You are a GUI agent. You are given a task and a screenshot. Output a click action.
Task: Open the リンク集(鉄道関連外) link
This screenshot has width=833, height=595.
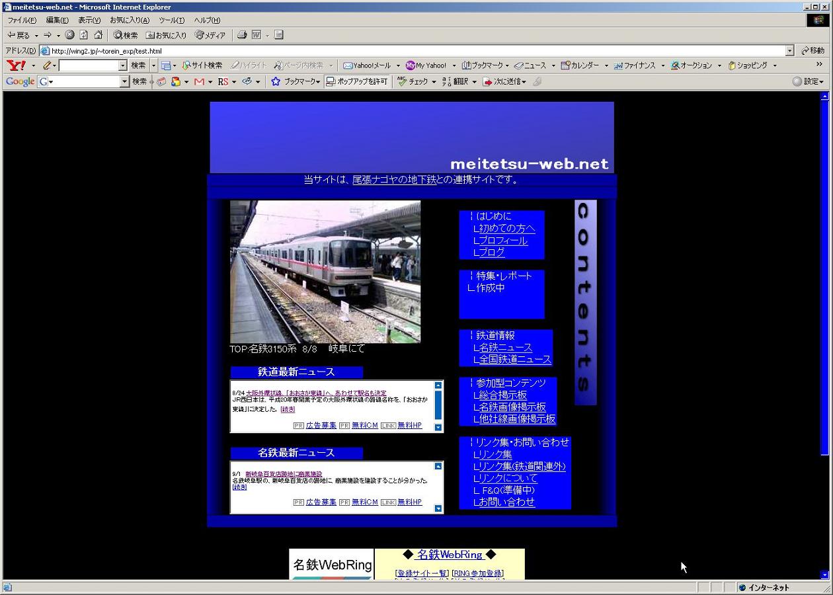tap(522, 466)
